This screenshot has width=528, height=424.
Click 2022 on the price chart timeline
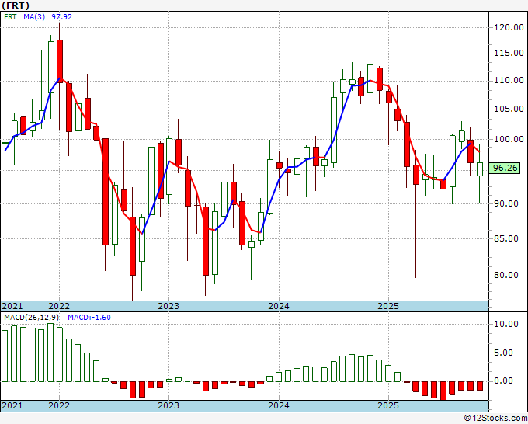(x=59, y=306)
